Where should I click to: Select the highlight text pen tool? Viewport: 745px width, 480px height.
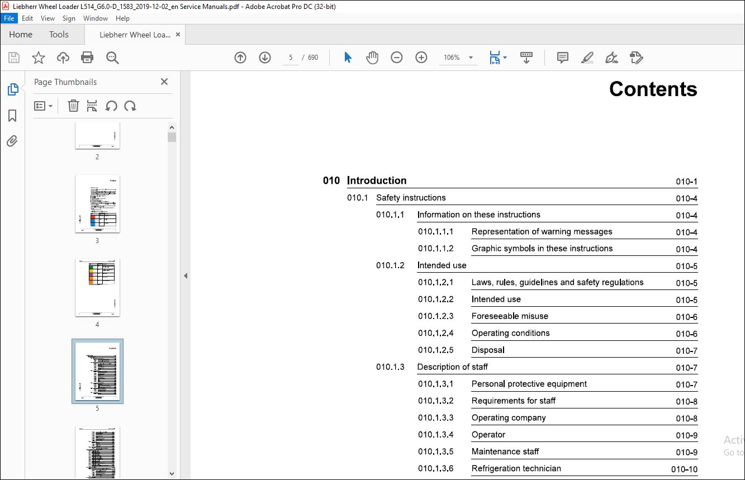pyautogui.click(x=587, y=58)
